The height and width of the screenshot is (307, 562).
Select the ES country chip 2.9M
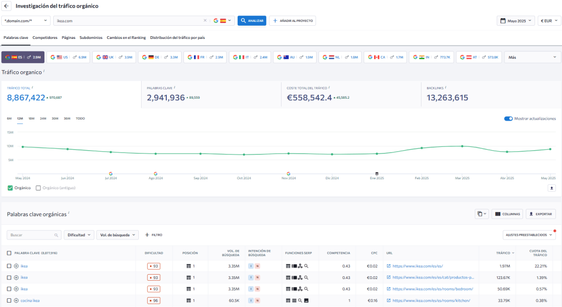(x=23, y=57)
